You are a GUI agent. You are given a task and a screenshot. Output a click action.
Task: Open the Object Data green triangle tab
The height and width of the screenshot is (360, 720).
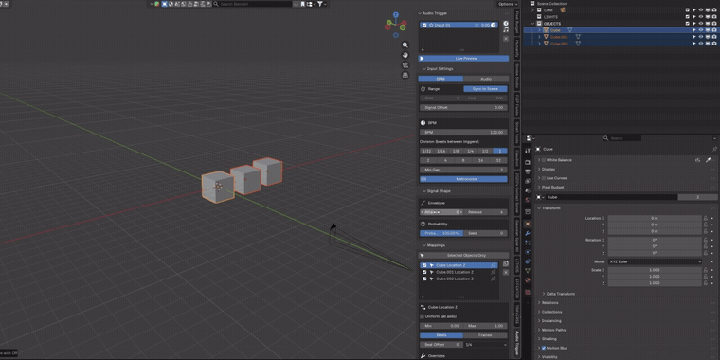click(x=527, y=270)
